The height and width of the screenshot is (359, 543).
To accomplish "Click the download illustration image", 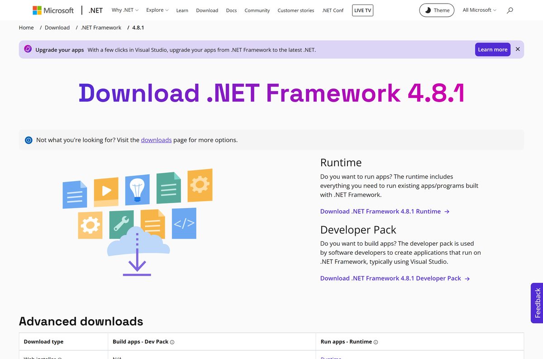I will [x=138, y=222].
